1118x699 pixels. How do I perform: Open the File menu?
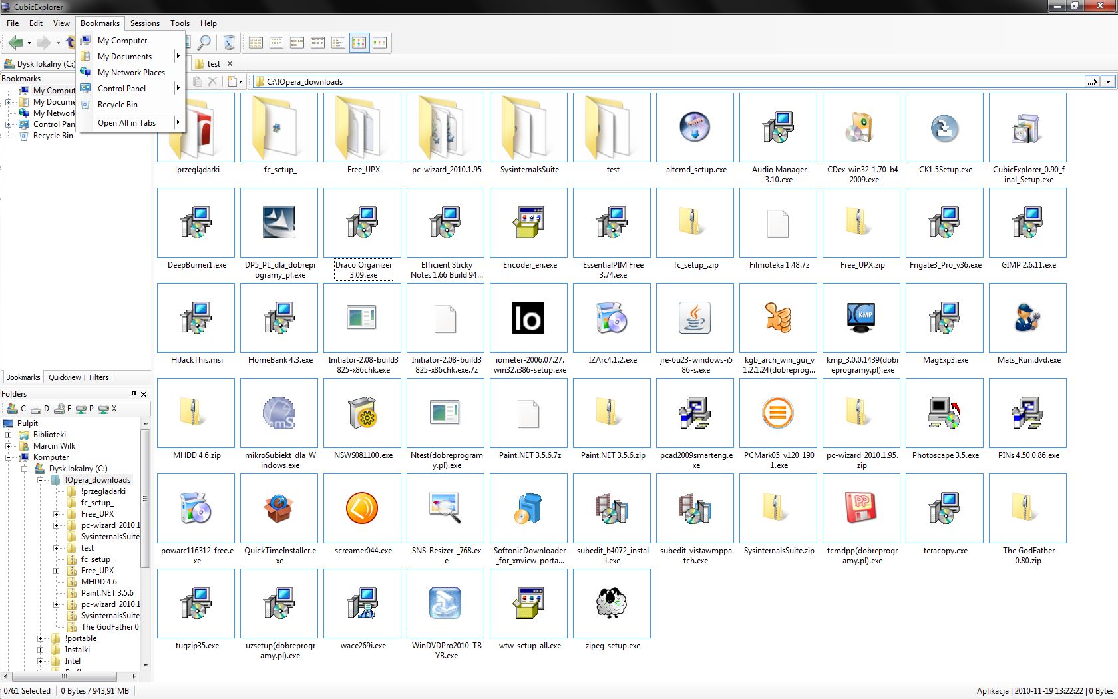(13, 23)
